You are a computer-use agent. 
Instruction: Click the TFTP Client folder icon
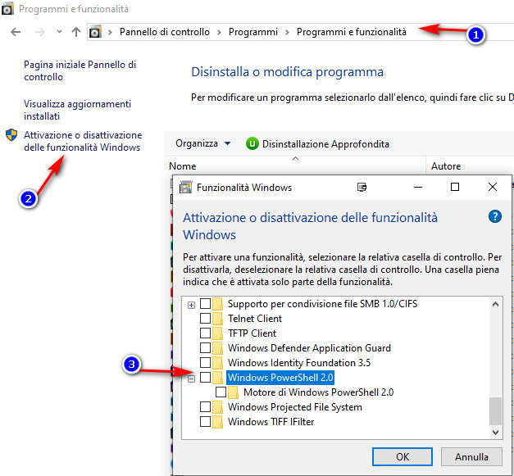click(217, 333)
